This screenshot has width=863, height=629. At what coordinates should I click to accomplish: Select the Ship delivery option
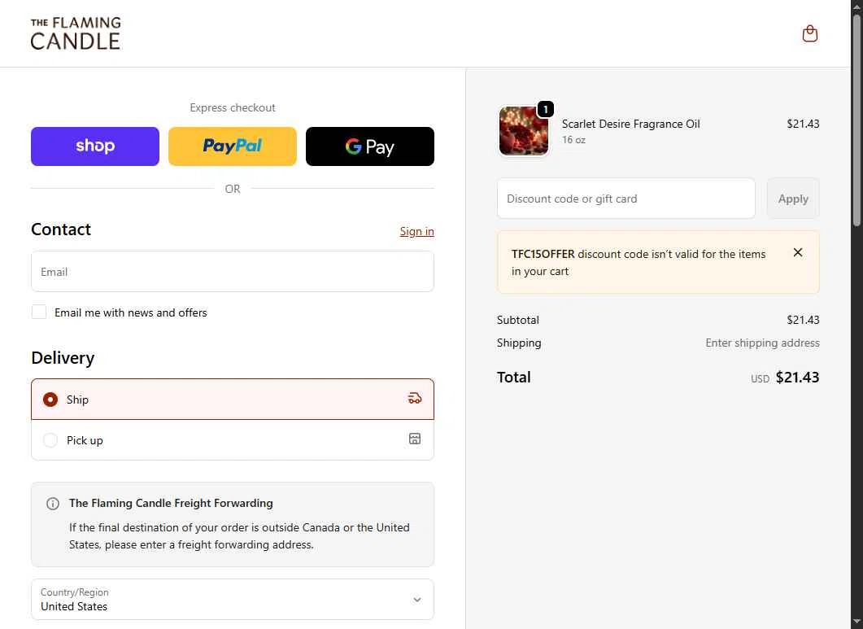click(233, 400)
